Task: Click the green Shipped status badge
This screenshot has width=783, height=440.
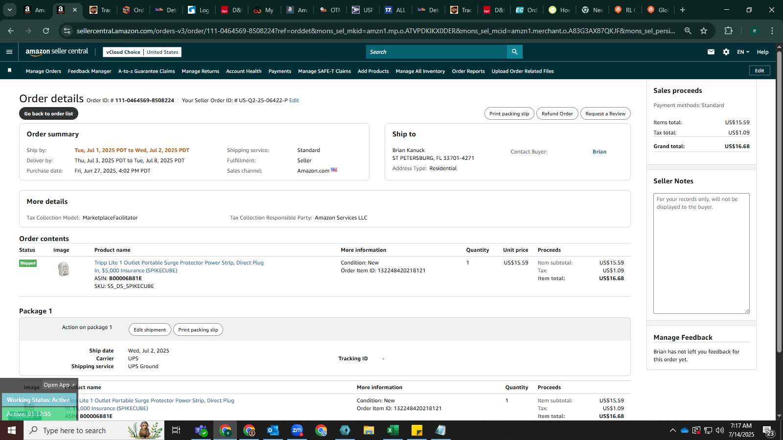Action: [x=28, y=263]
